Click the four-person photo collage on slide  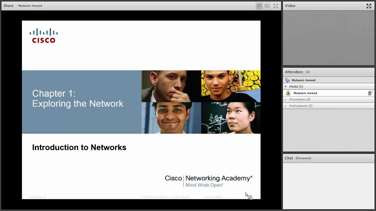coord(201,102)
